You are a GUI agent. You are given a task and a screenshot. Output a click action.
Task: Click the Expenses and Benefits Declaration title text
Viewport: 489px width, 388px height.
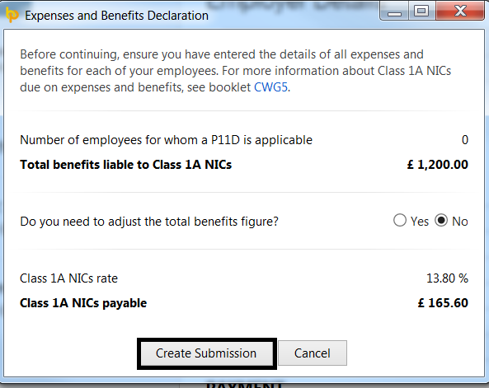(x=116, y=16)
